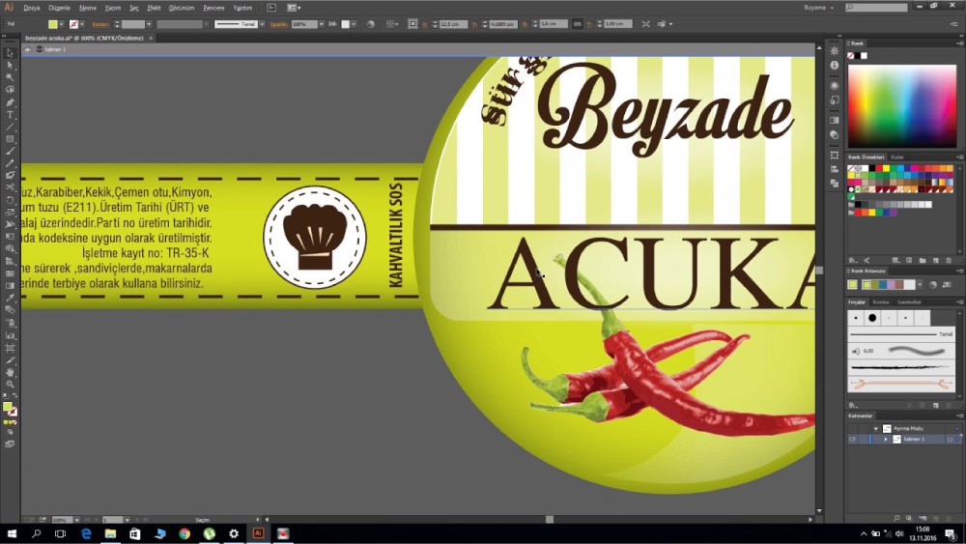Screen dimensions: 966x544
Task: Open the Align panel icon in dock
Action: tap(835, 169)
